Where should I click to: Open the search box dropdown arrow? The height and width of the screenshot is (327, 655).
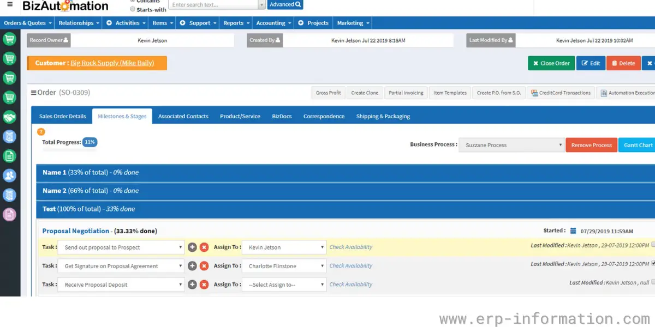[x=261, y=5]
